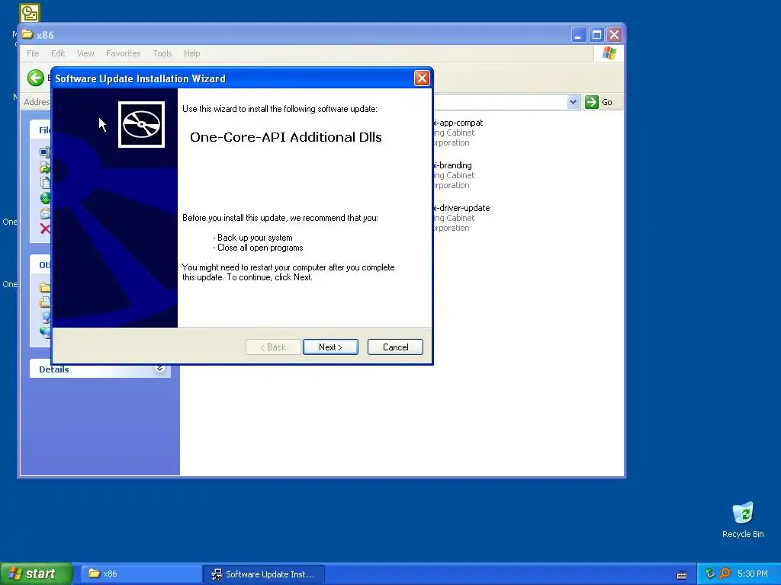Click the green Back arrow in Explorer

pos(35,78)
